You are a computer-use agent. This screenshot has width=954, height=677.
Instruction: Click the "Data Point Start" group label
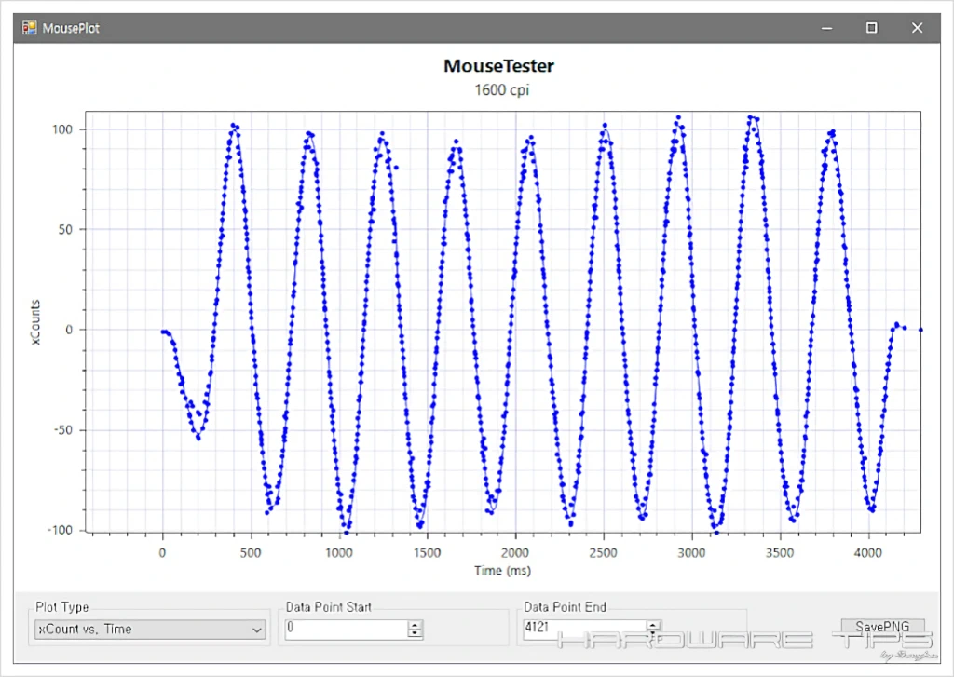329,607
